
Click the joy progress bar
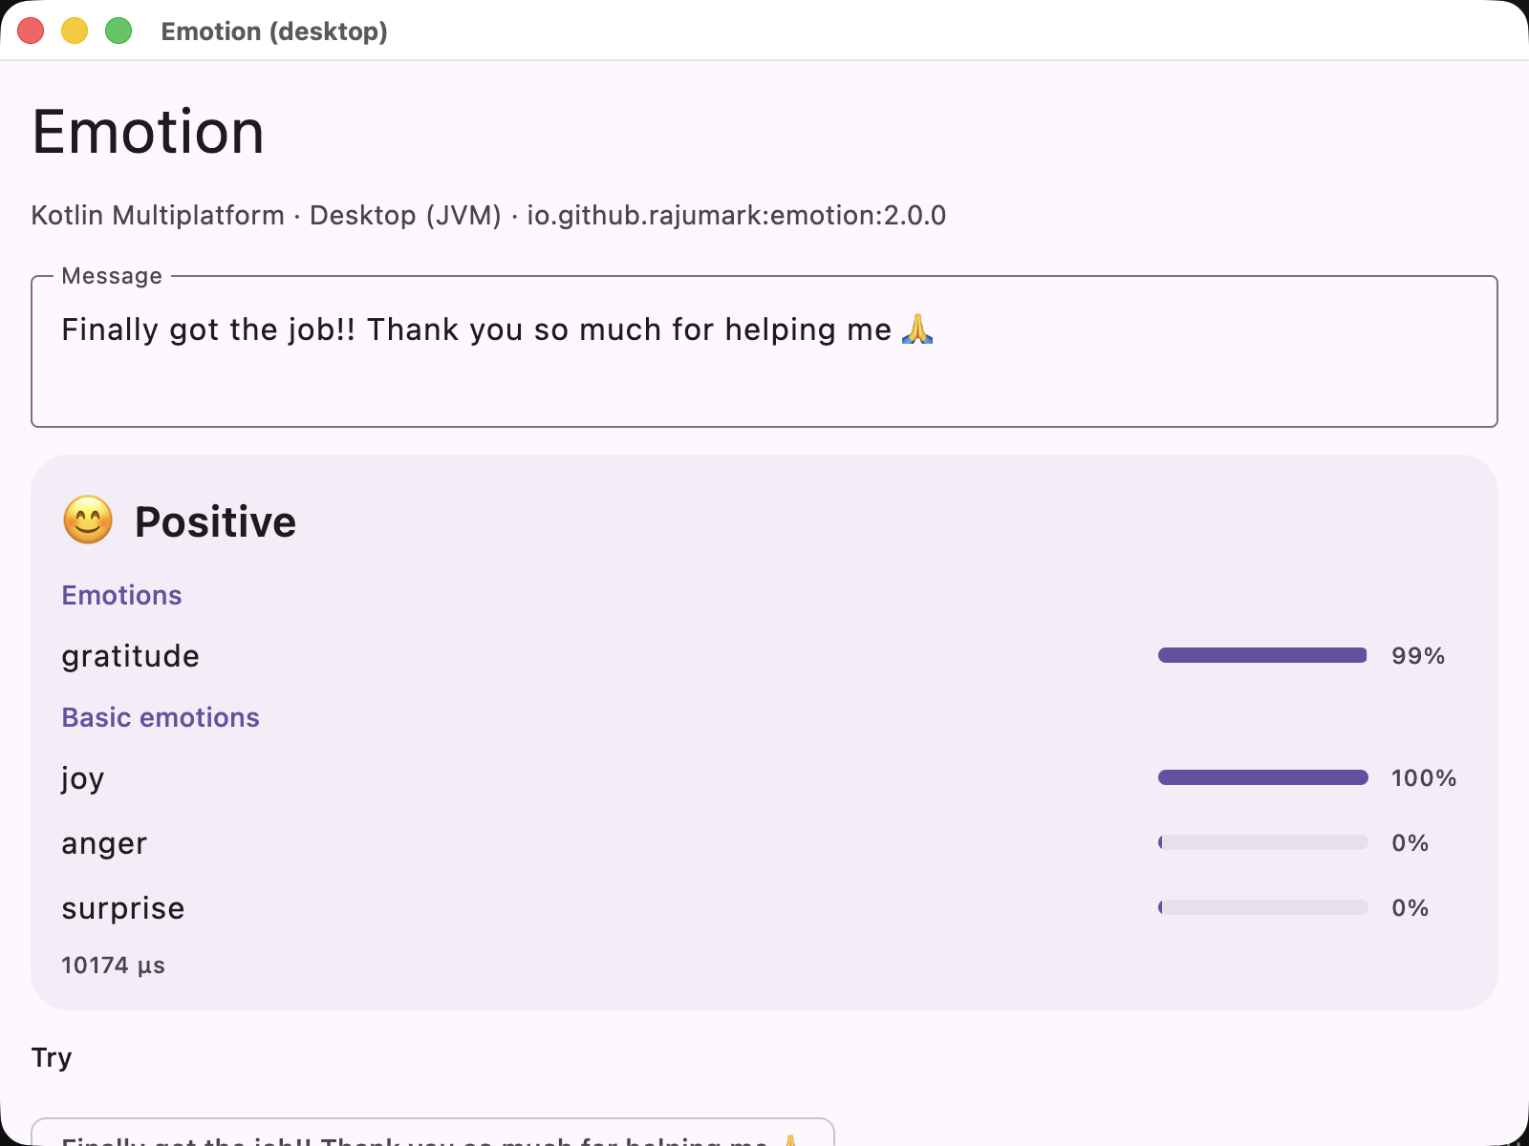(1262, 777)
